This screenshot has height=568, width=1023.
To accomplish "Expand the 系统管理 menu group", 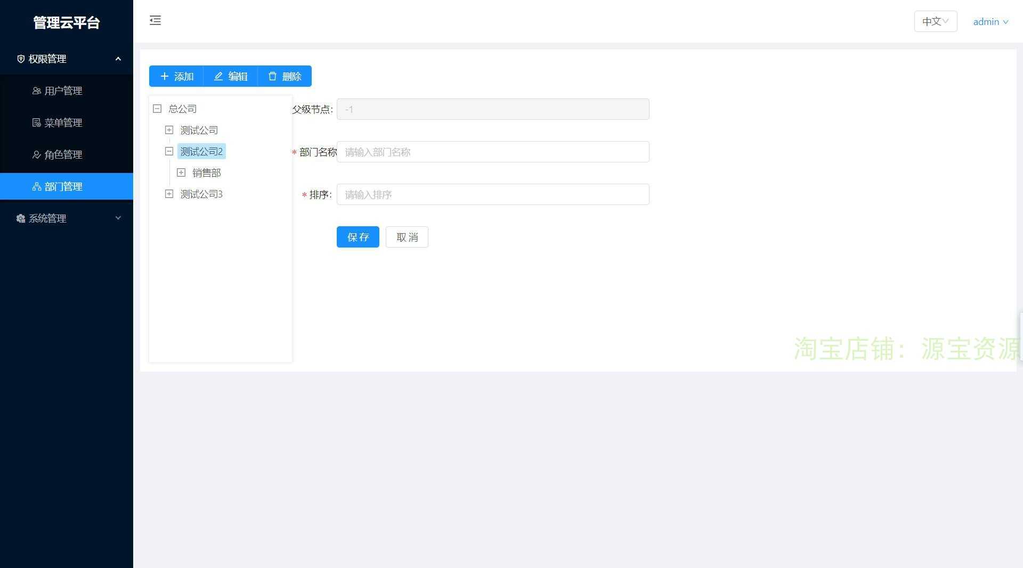I will (x=67, y=218).
